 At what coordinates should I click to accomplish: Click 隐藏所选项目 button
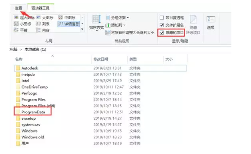(x=193, y=25)
